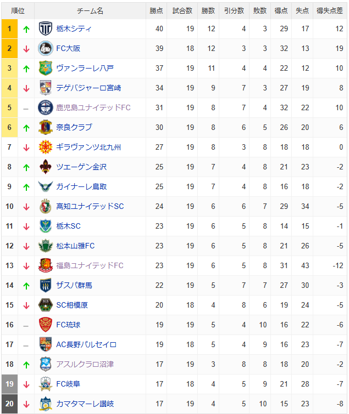The width and height of the screenshot is (349, 414).
Task: Open the 鹿児島ユナイテッドFC team link
Action: (x=93, y=107)
